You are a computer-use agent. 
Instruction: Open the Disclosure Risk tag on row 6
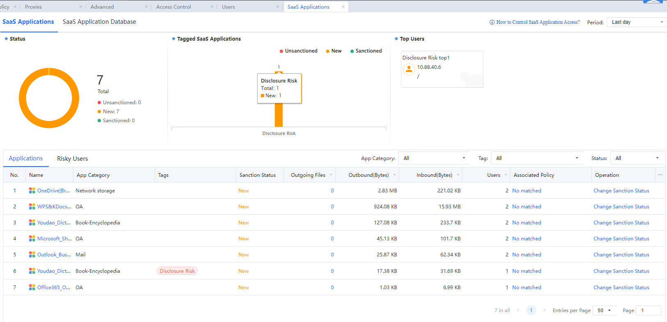click(x=177, y=271)
